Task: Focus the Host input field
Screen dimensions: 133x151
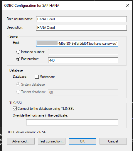Action: pyautogui.click(x=77, y=44)
